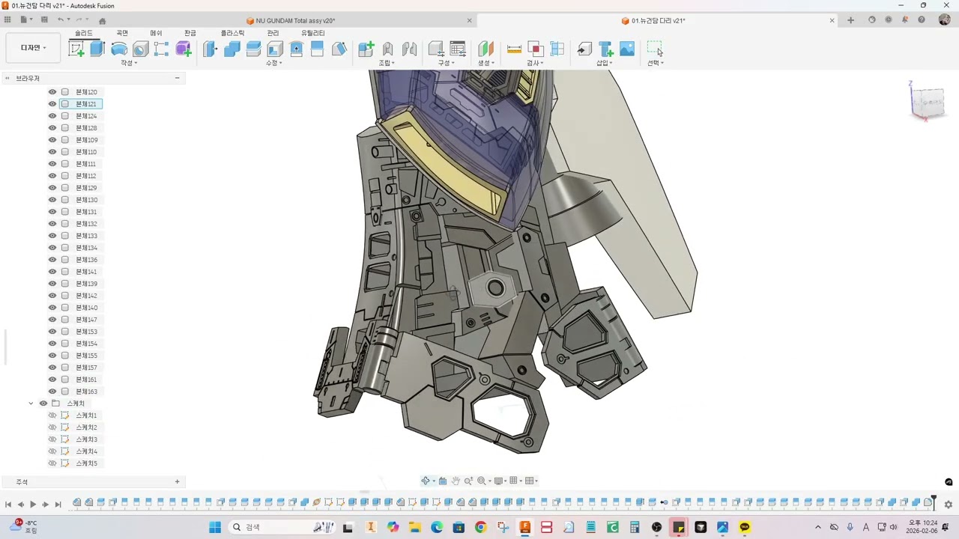Open the Create Form purple icon
Screen dimensions: 959x539
[183, 49]
